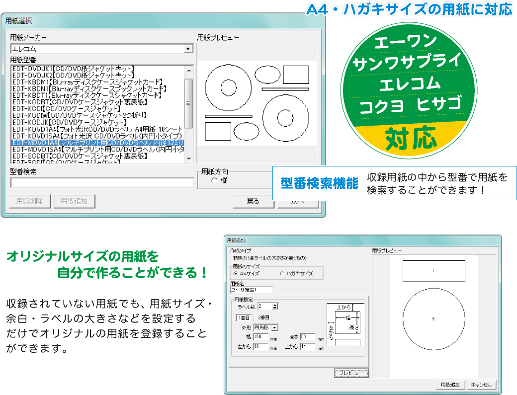Select EDT-KDVD1SA4 photo glossy label row

98,136
